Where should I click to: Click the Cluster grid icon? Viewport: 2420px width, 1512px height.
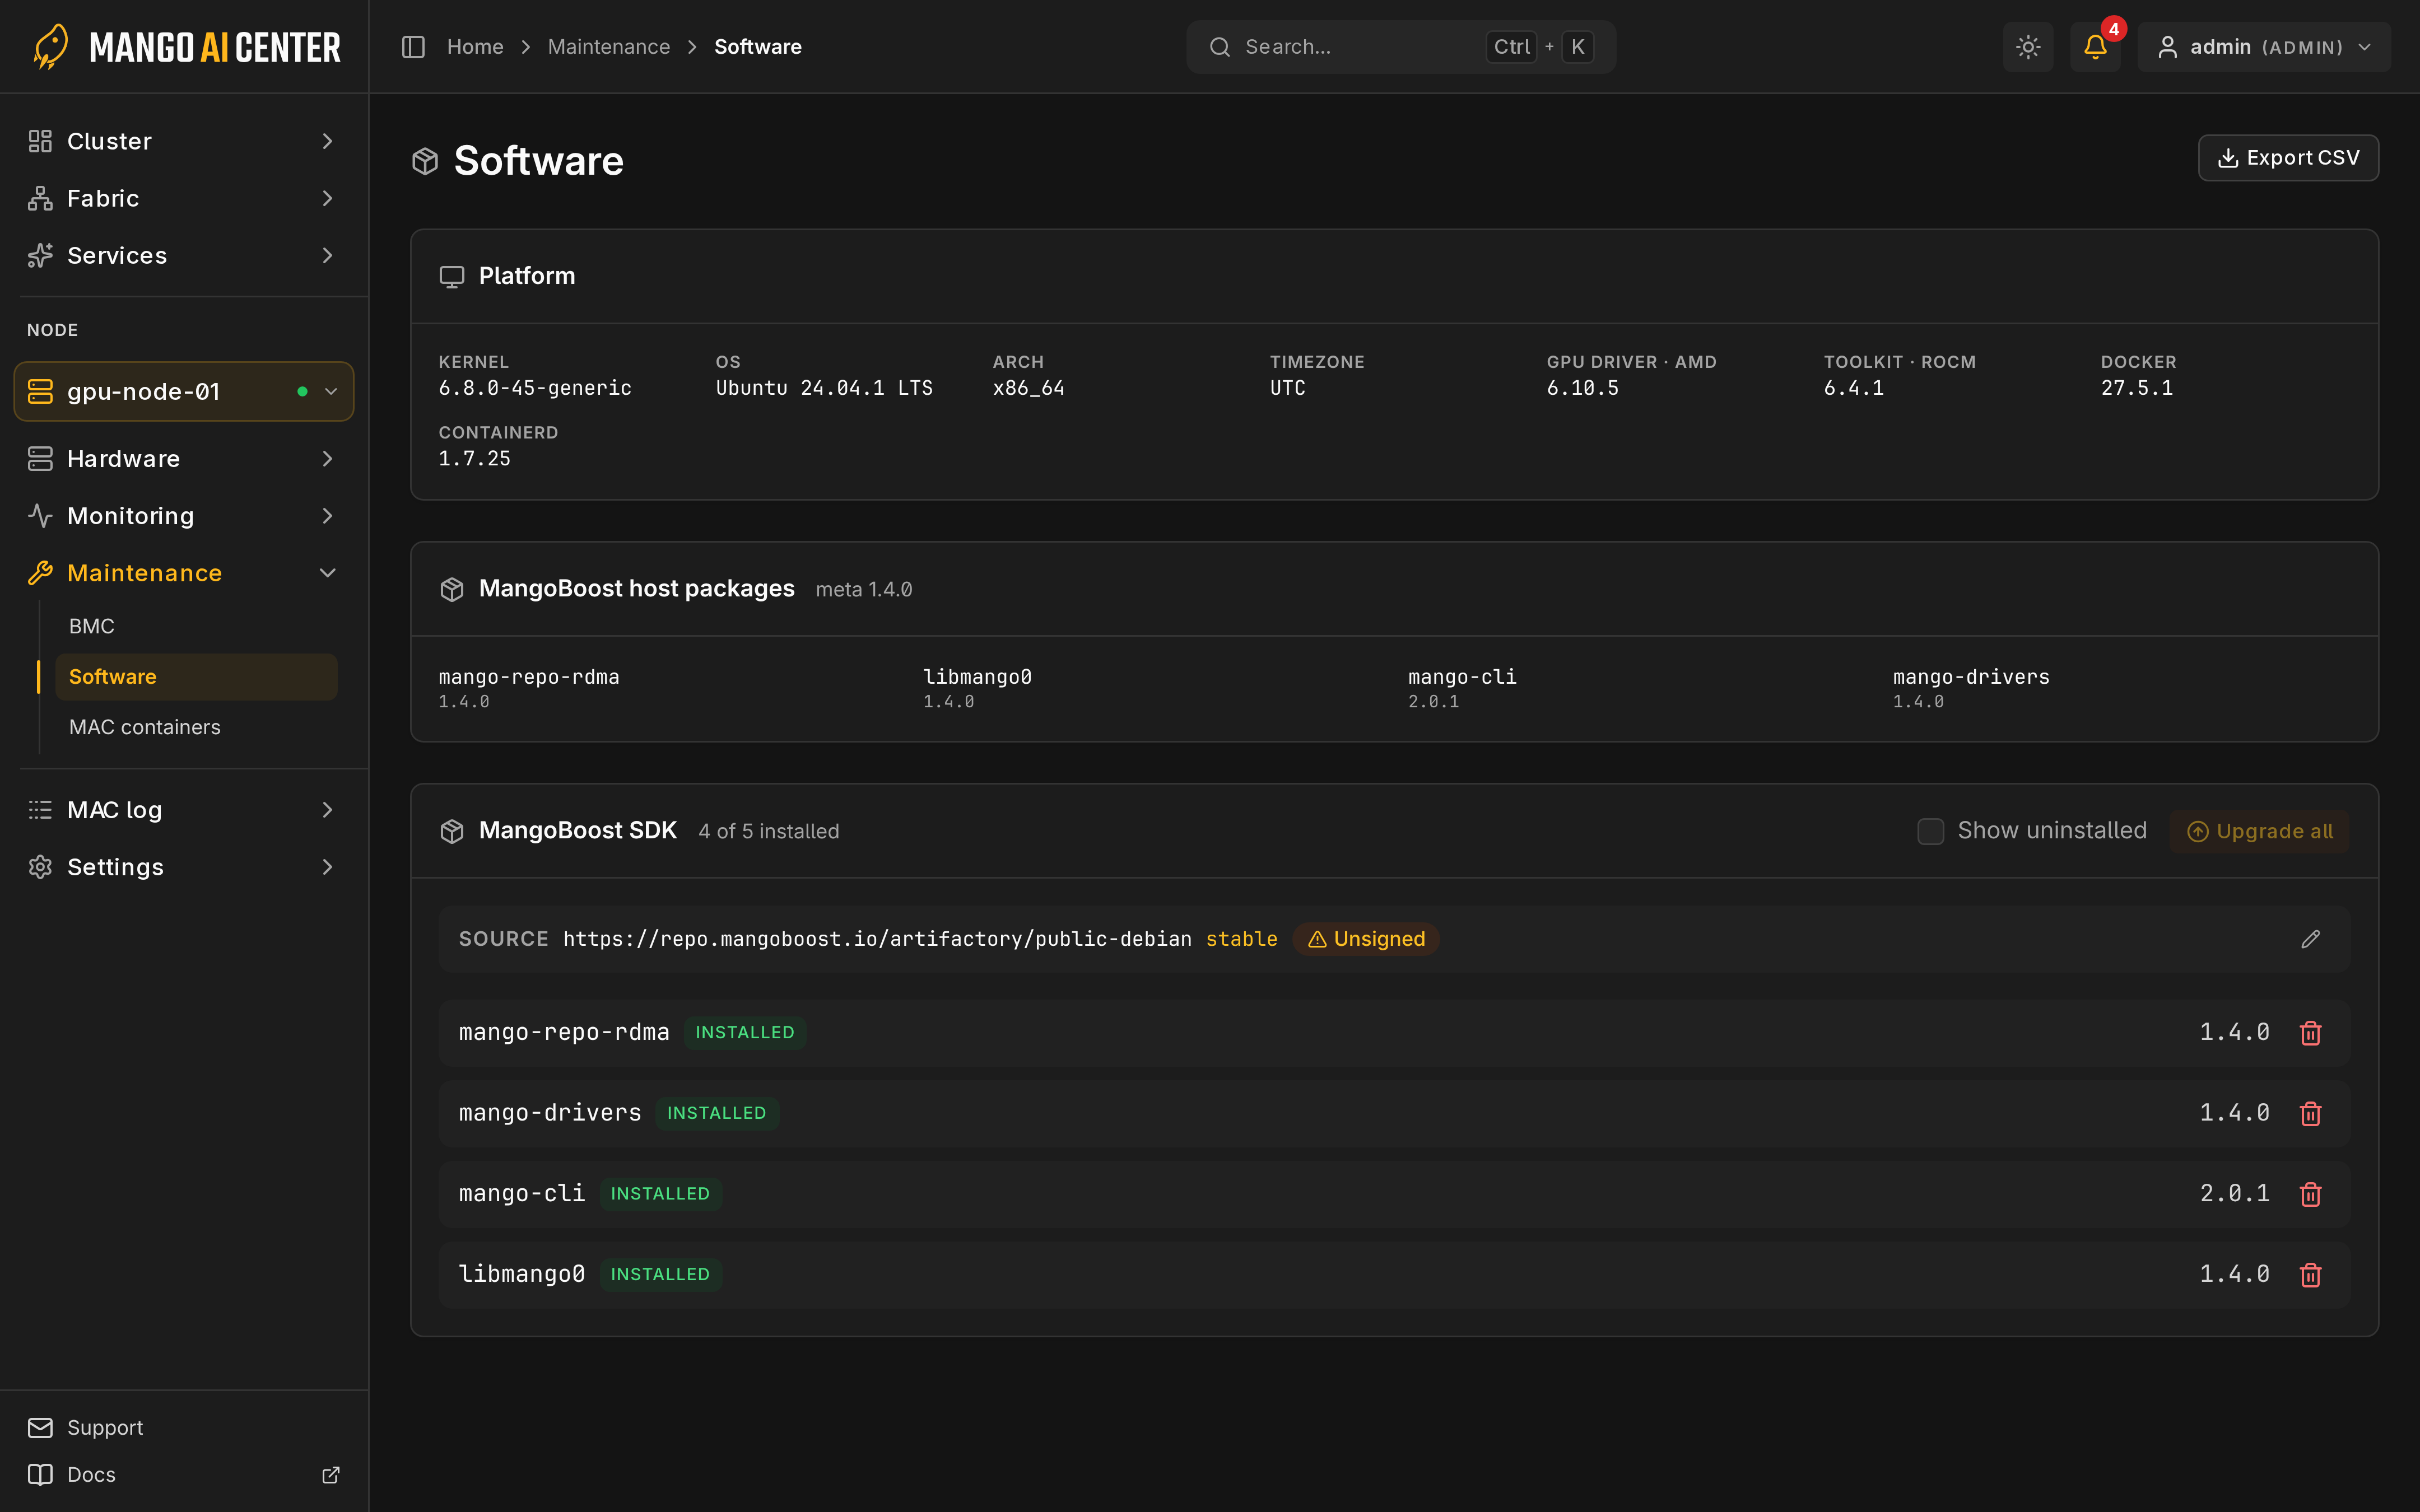pyautogui.click(x=40, y=141)
